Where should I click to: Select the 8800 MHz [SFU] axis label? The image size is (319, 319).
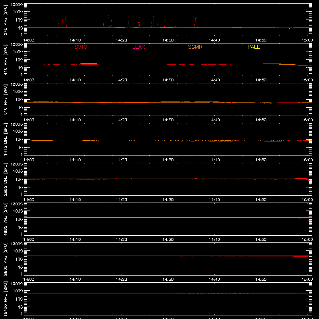(6, 259)
